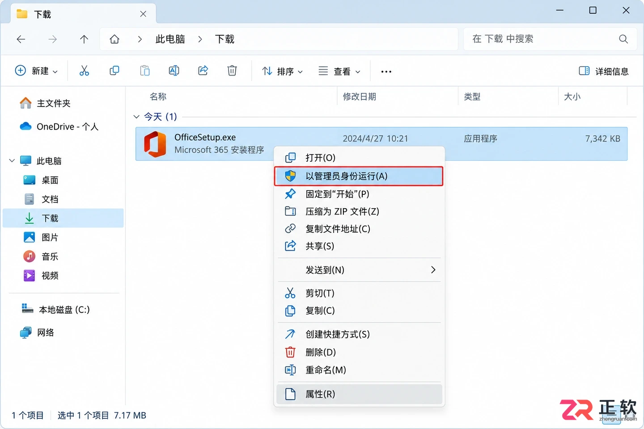Click the Cut scissors icon in toolbar

84,71
